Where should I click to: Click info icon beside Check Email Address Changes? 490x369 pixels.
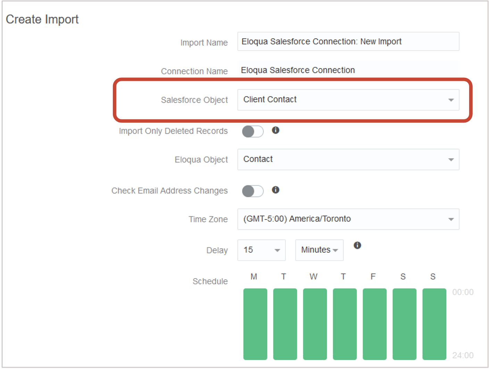[275, 190]
